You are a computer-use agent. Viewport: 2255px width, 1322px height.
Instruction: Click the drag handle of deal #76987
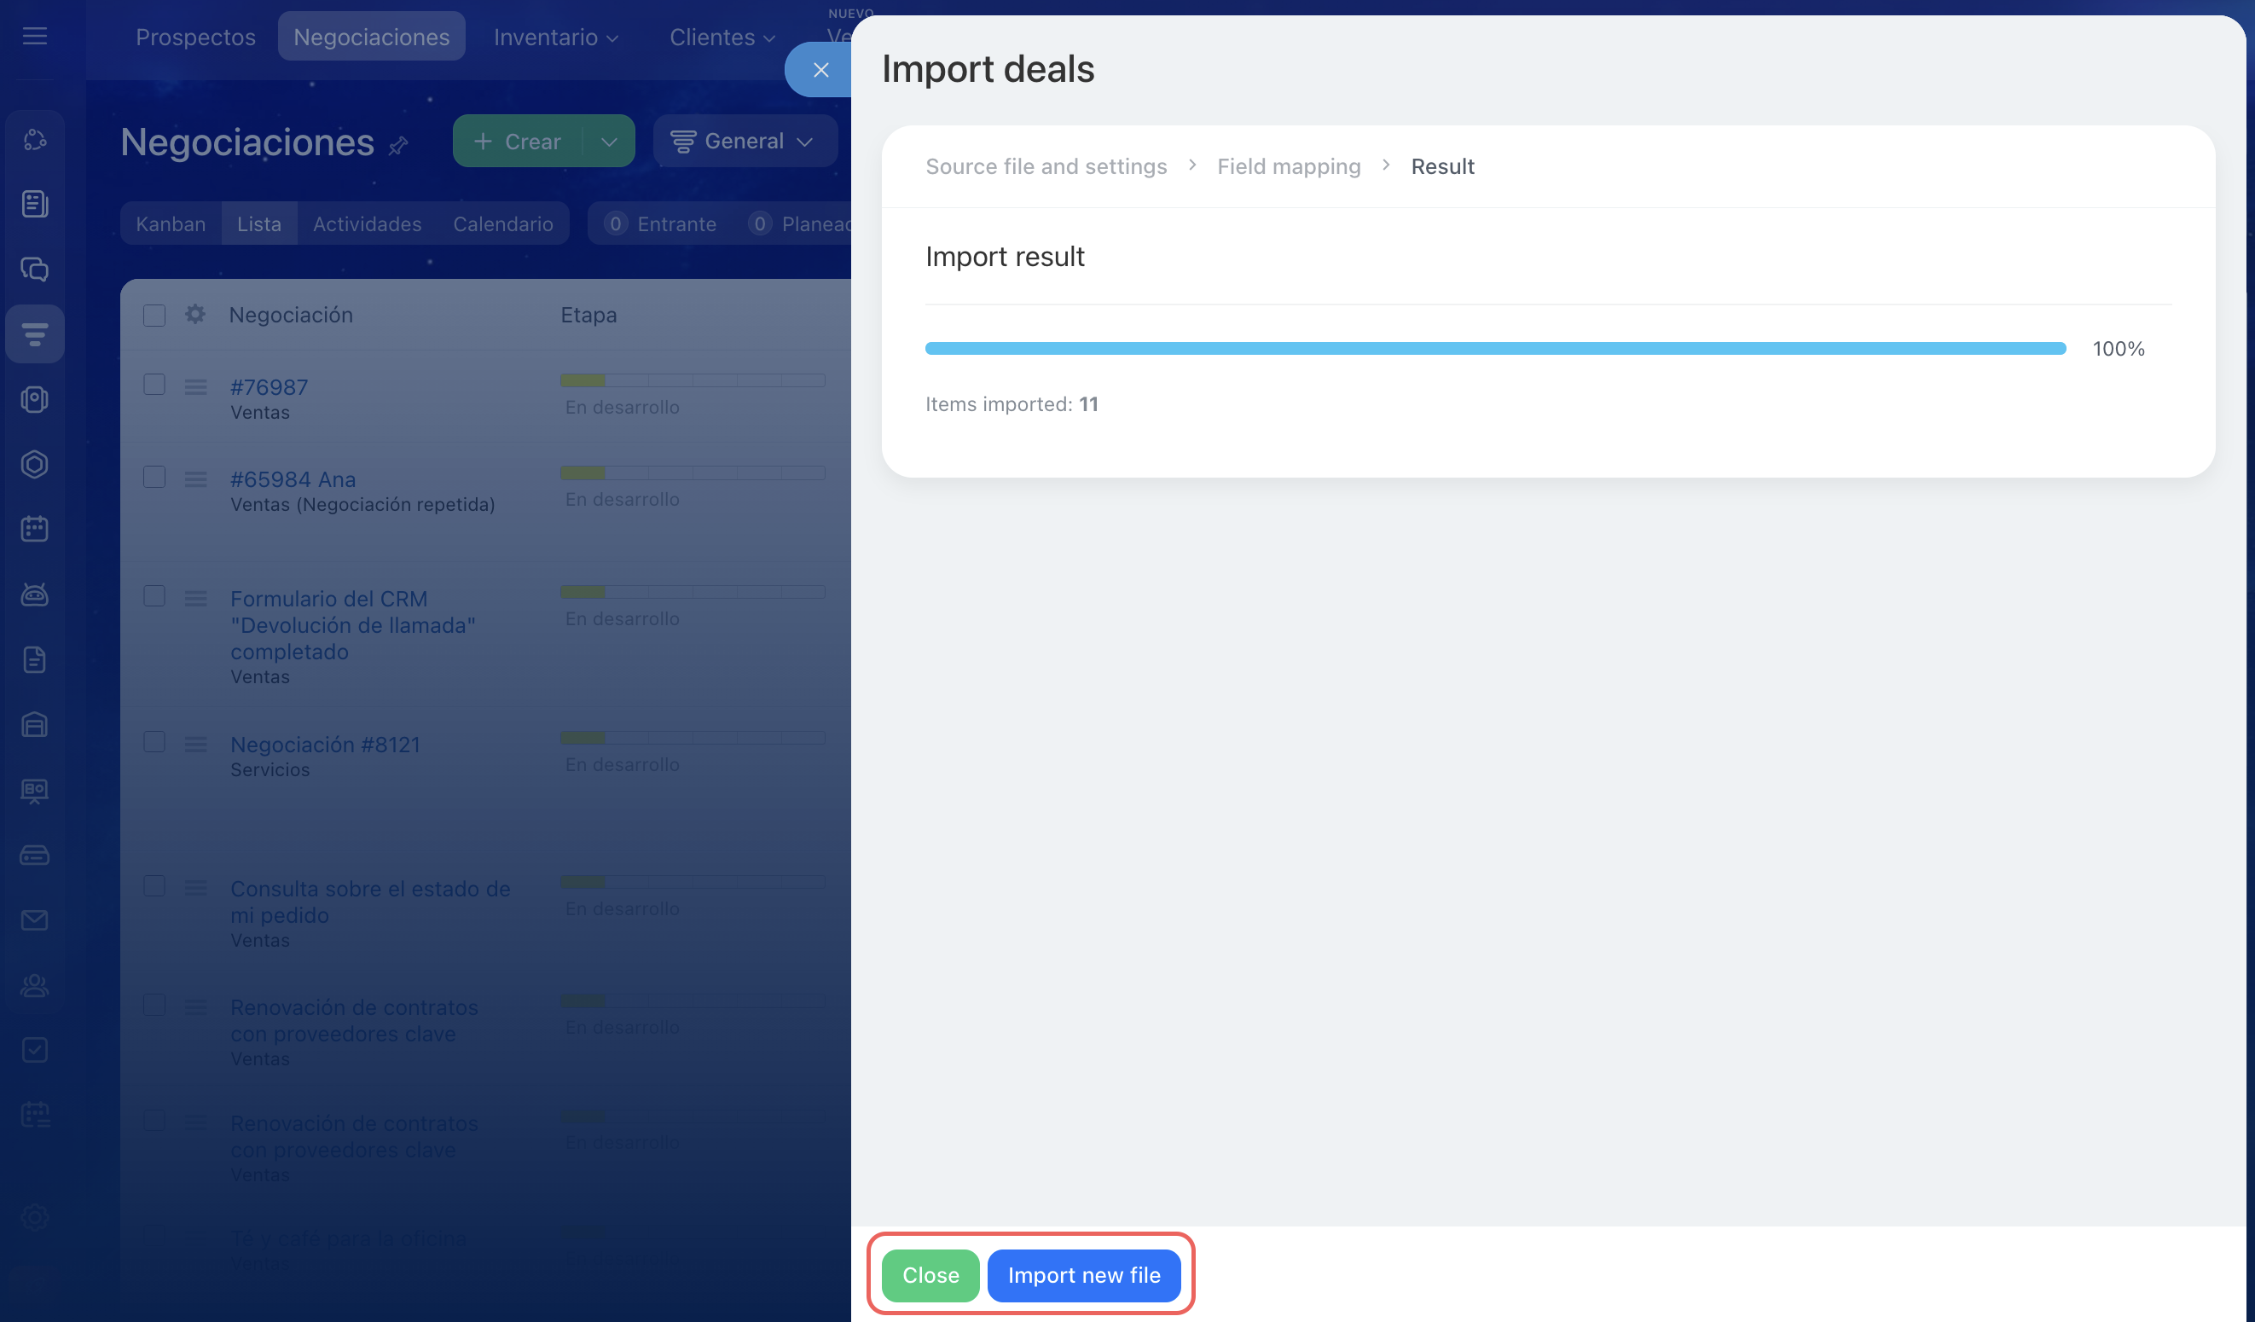point(196,386)
